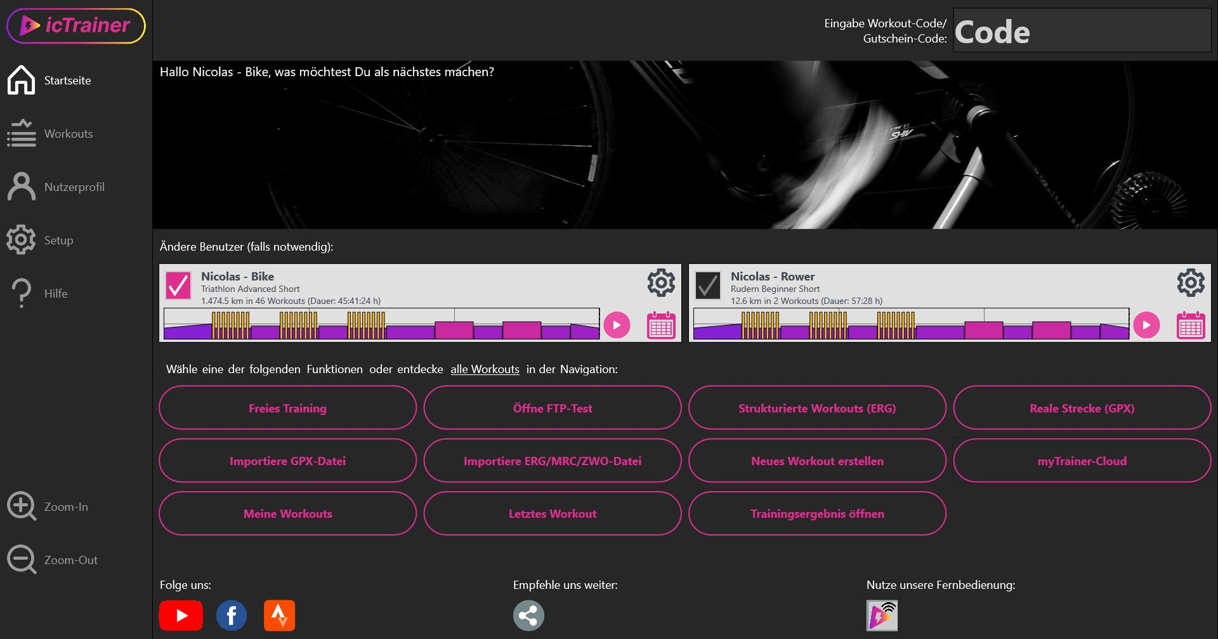Select Zoom-Out label in sidebar
This screenshot has height=639, width=1218.
point(70,560)
